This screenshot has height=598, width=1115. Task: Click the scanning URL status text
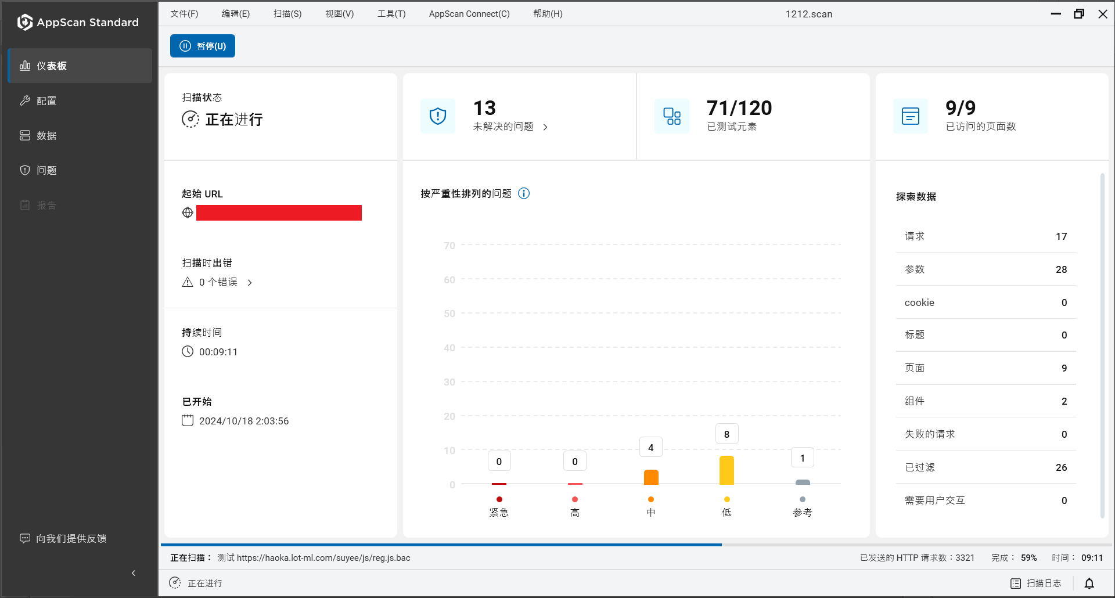pos(314,558)
